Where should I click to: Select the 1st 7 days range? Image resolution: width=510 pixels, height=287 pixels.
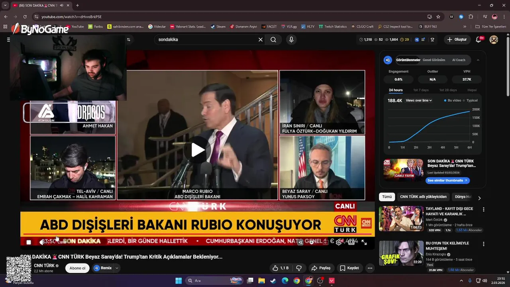tap(421, 90)
